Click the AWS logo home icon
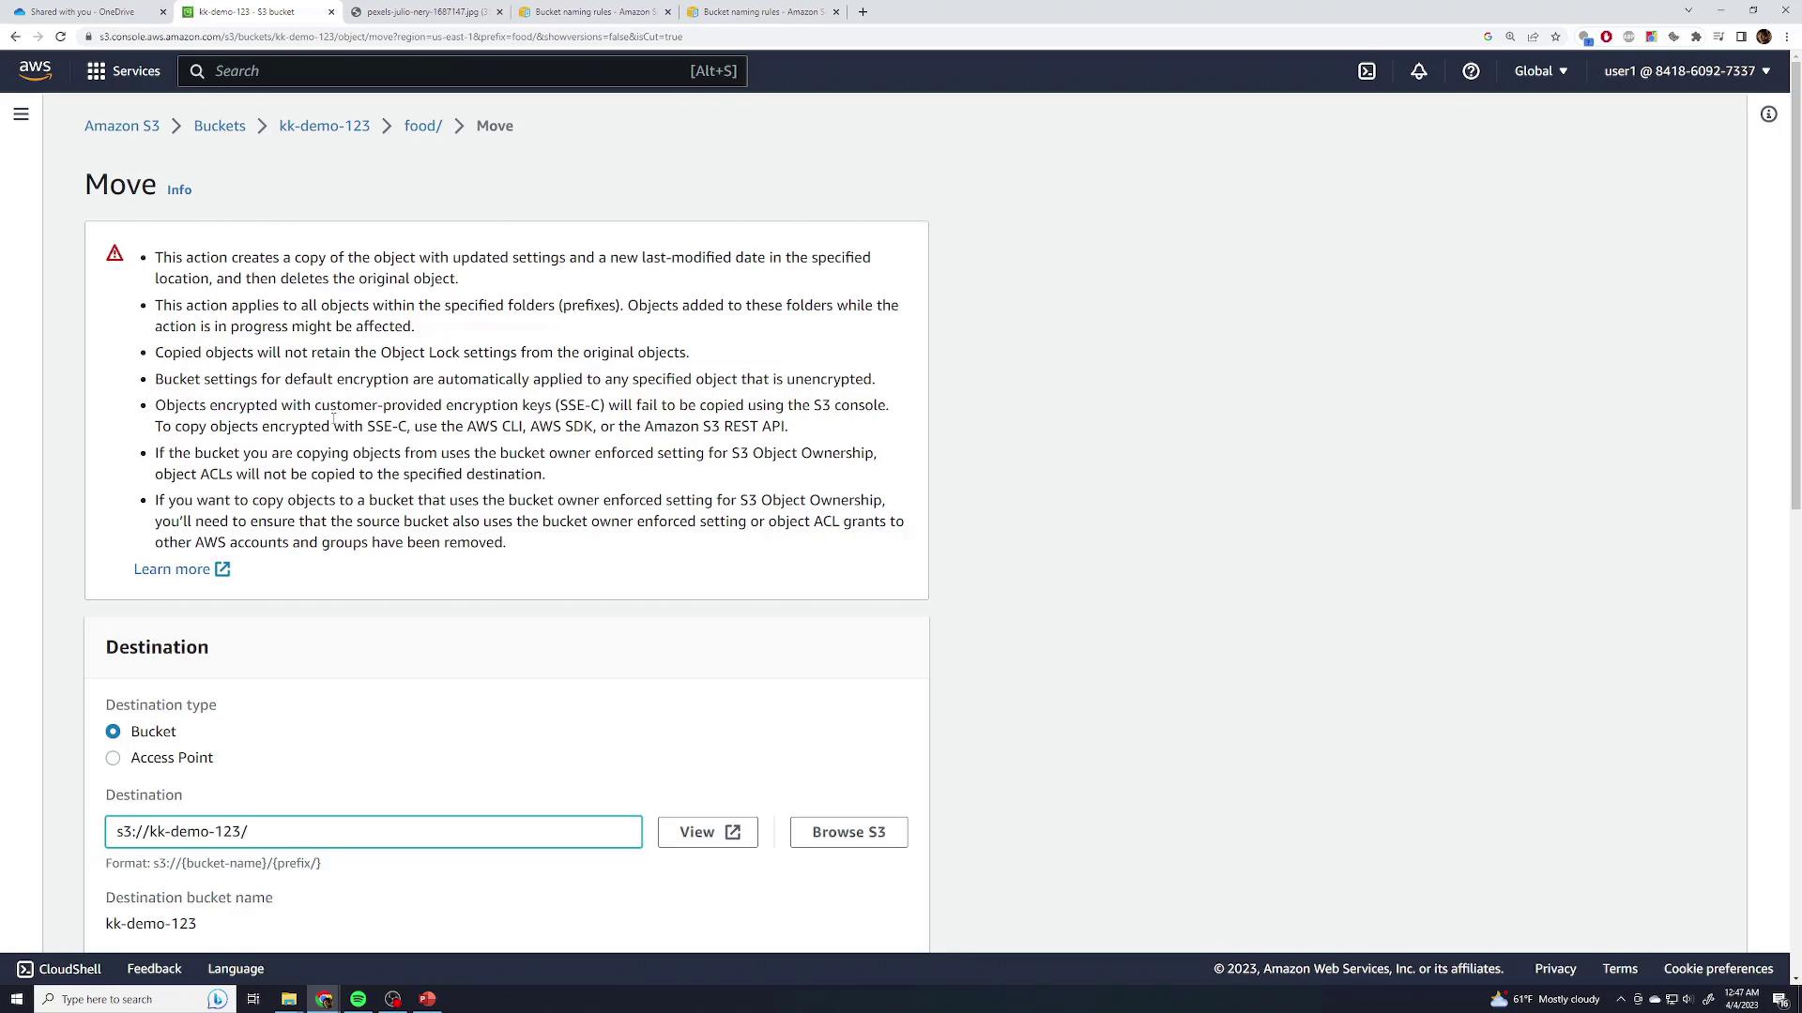 point(35,71)
